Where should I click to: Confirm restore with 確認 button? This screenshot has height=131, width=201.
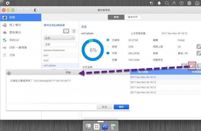point(121,107)
